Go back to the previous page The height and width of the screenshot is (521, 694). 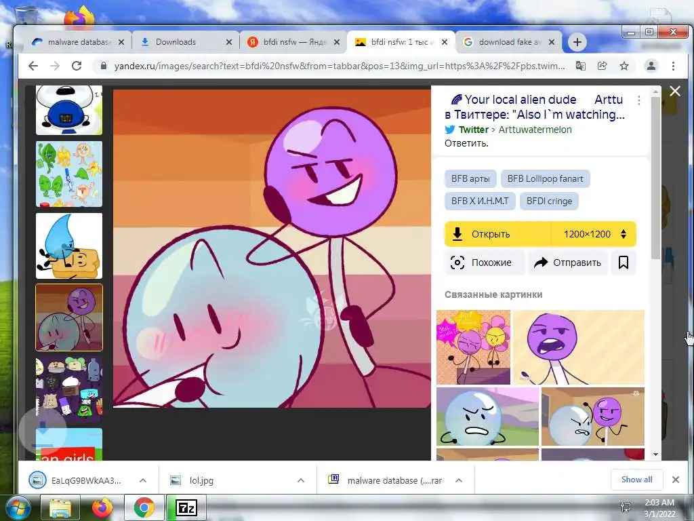(x=33, y=66)
